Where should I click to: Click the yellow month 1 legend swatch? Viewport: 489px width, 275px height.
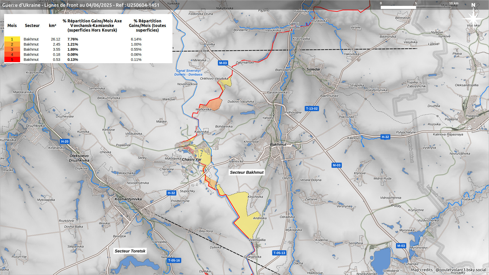click(12, 39)
